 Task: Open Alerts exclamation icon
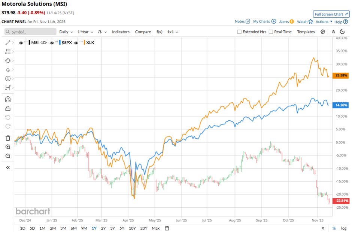tap(292, 22)
